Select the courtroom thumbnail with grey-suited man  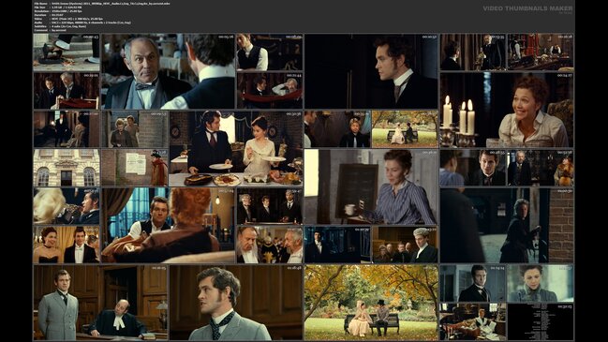pyautogui.click(x=100, y=303)
